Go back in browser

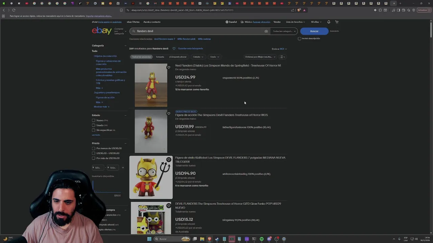pos(4,10)
